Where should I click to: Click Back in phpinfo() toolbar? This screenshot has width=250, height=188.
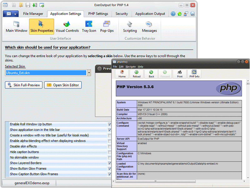[x=151, y=74]
